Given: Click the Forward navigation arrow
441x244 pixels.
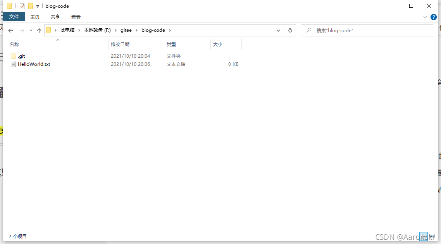Looking at the screenshot, I should click(x=22, y=30).
